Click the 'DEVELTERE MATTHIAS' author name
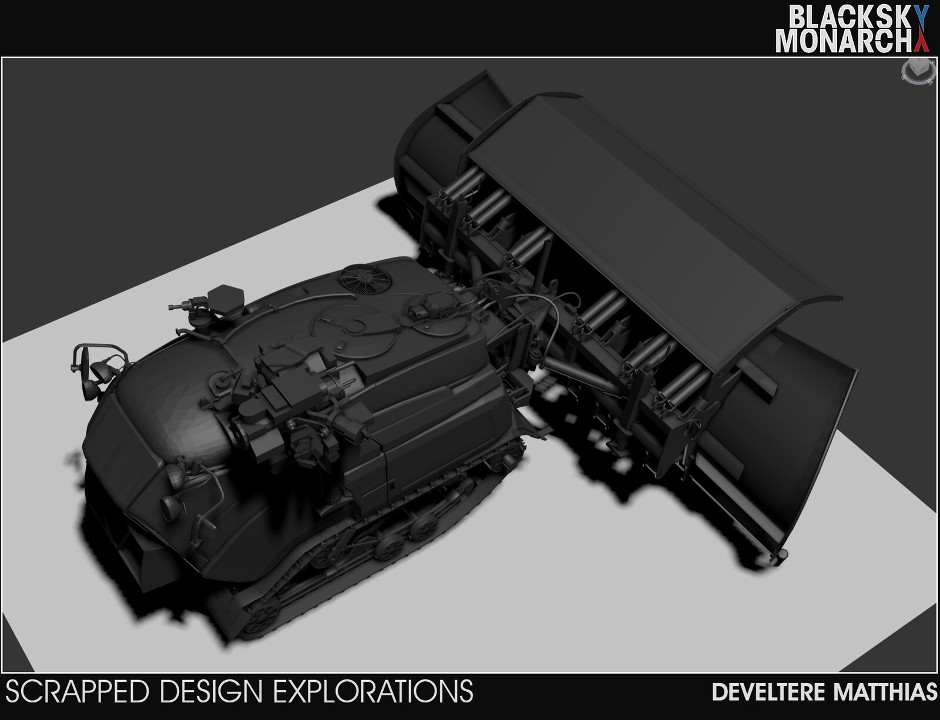 824,692
